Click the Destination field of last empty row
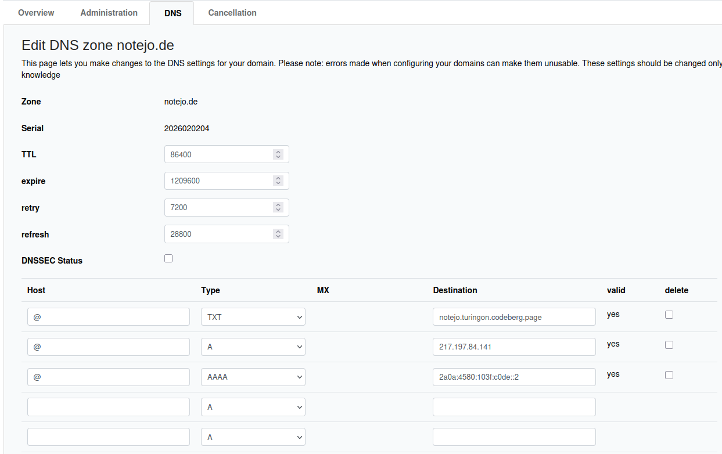Image resolution: width=722 pixels, height=454 pixels. coord(513,437)
